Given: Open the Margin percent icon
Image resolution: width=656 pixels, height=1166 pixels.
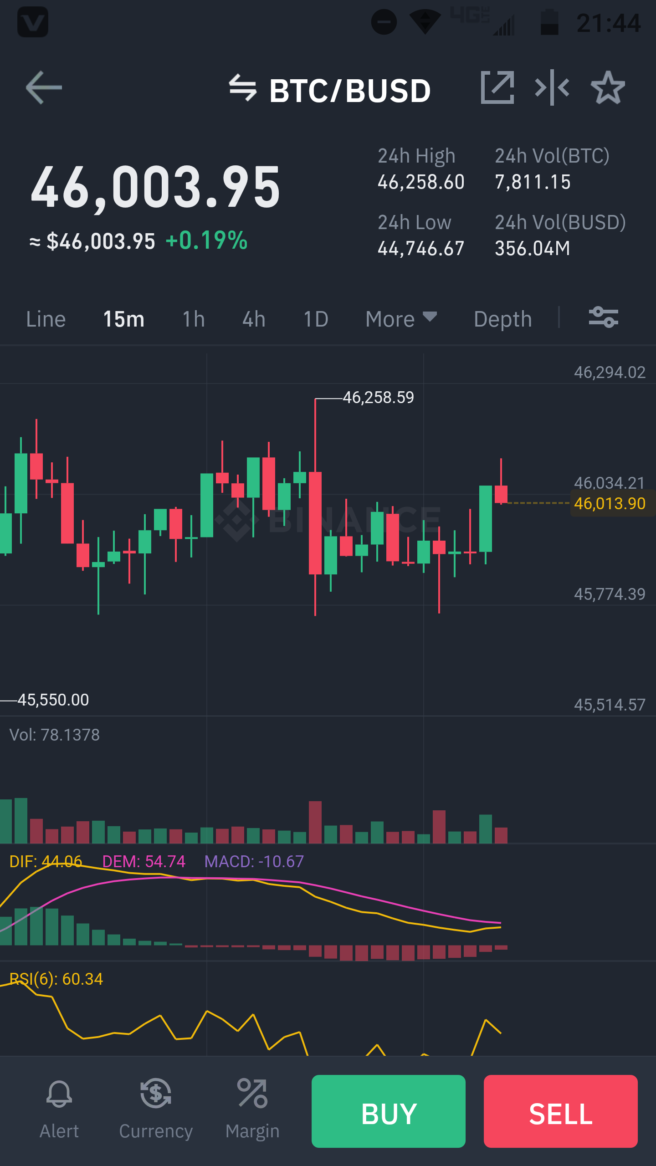Looking at the screenshot, I should (252, 1093).
